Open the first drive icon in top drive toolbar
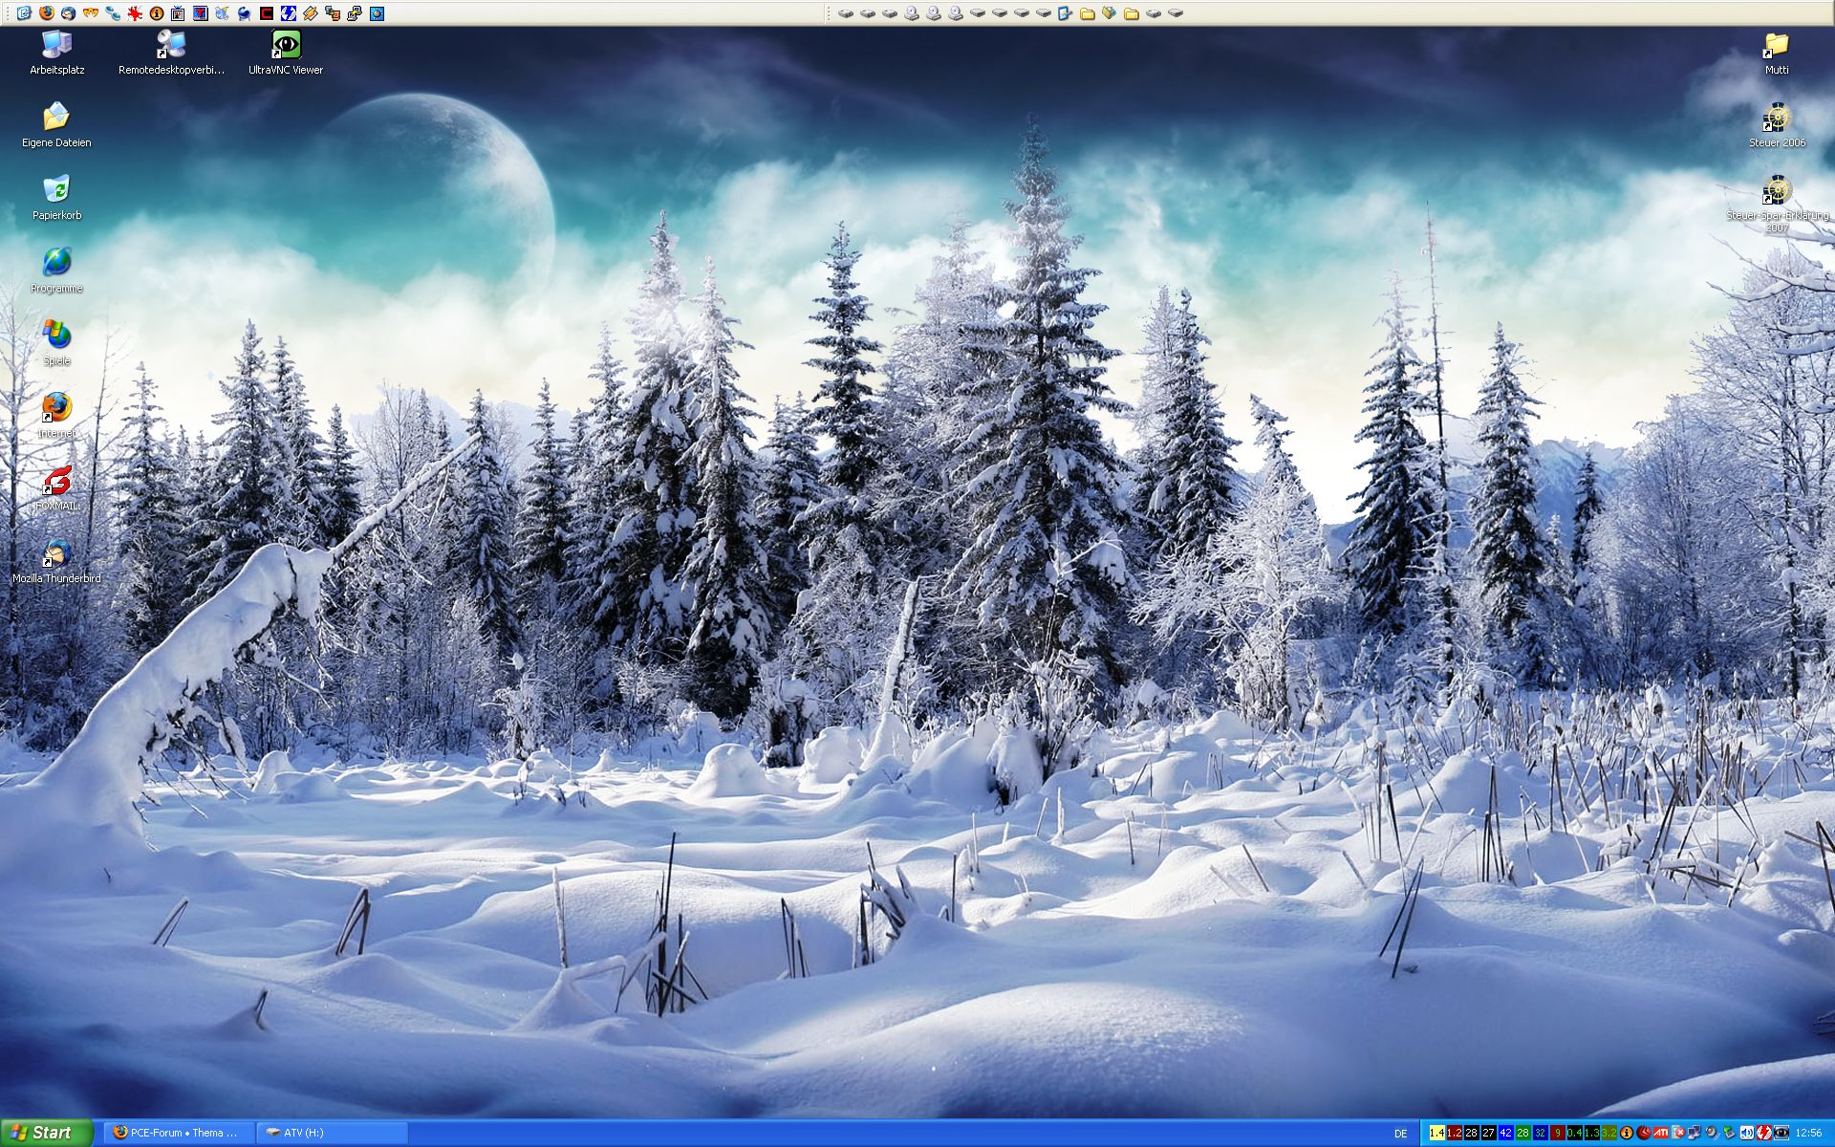The width and height of the screenshot is (1835, 1147). pyautogui.click(x=845, y=13)
